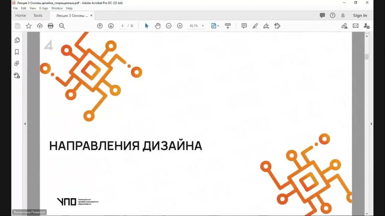
Task: Switch to the Home tab
Action: [20, 16]
